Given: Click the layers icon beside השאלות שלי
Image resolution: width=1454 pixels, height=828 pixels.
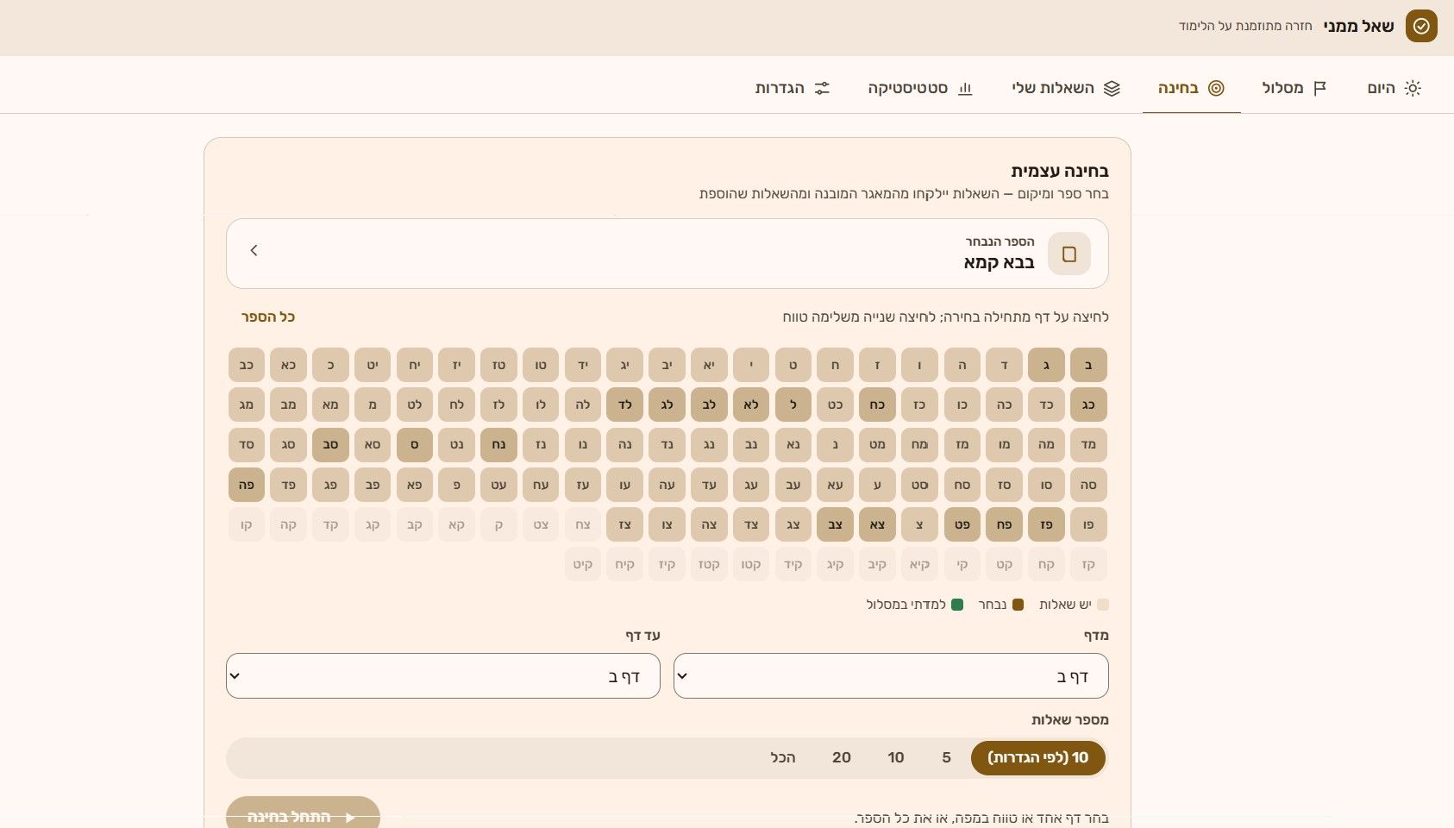Looking at the screenshot, I should pyautogui.click(x=1112, y=88).
